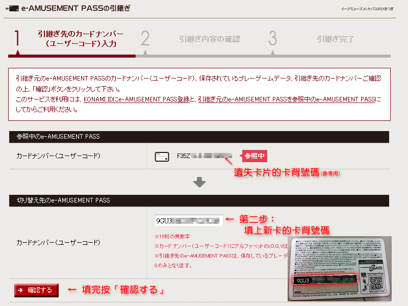Open the 引継ぎ元のe-AMUSEMENT PASSを参照中 link
408x306 pixels.
pos(287,99)
